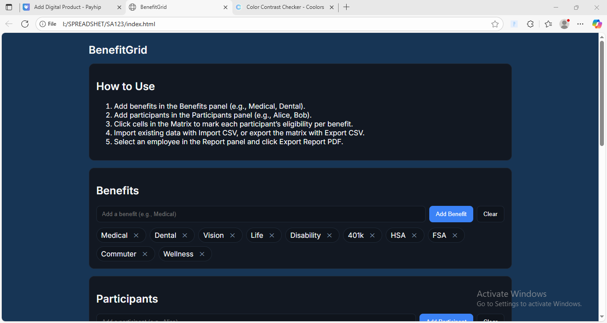
Task: Refresh the current page
Action: (25, 24)
